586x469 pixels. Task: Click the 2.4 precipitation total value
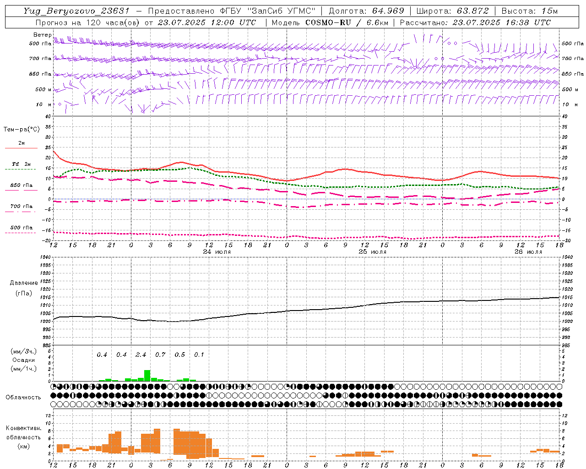pos(141,354)
